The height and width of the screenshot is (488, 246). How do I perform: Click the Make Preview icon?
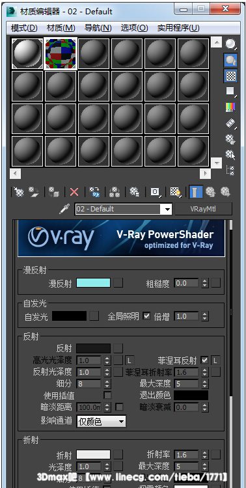point(230,123)
